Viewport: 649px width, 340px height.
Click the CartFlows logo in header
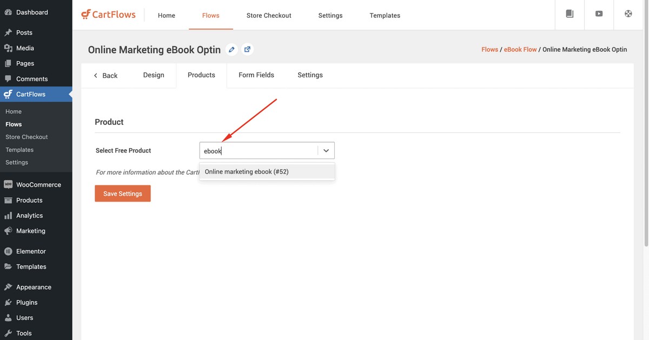tap(108, 15)
